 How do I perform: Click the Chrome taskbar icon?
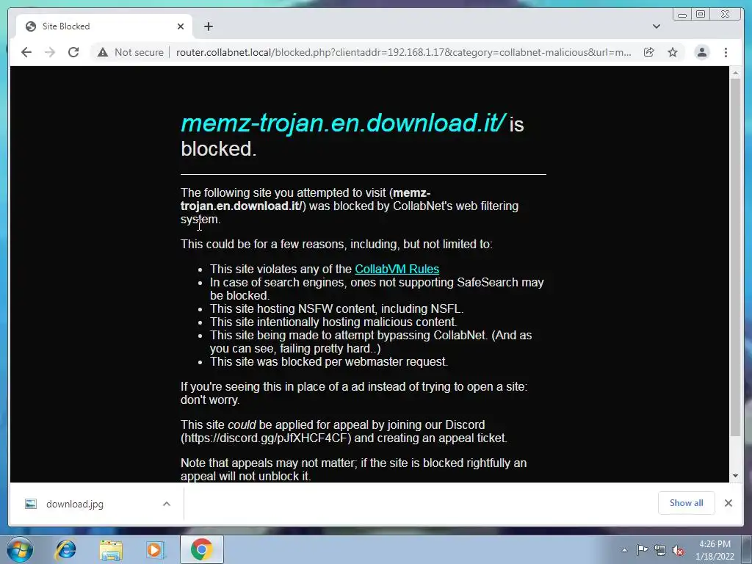coord(201,549)
